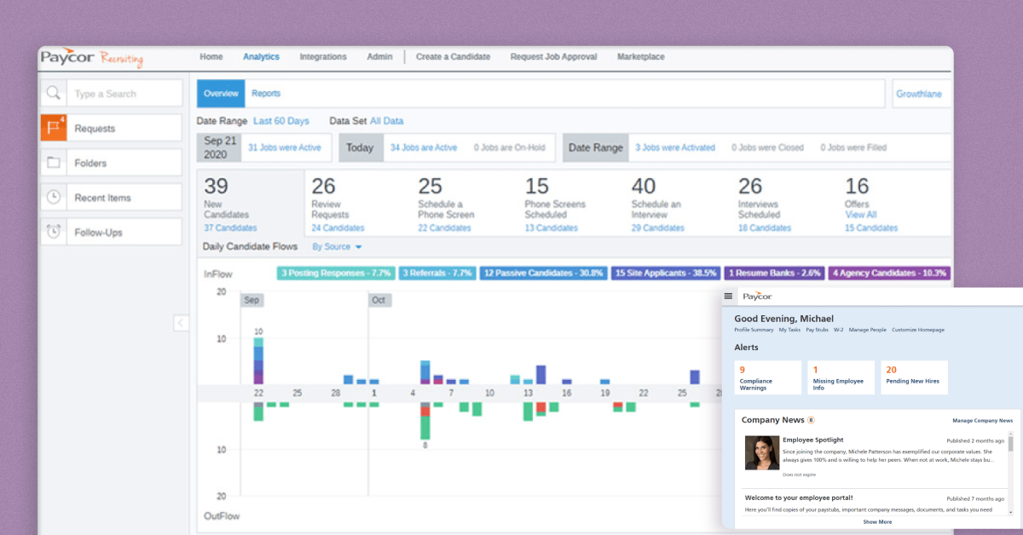The image size is (1023, 535).
Task: Toggle the 4 Agency Candidates legend tag
Action: click(x=889, y=273)
